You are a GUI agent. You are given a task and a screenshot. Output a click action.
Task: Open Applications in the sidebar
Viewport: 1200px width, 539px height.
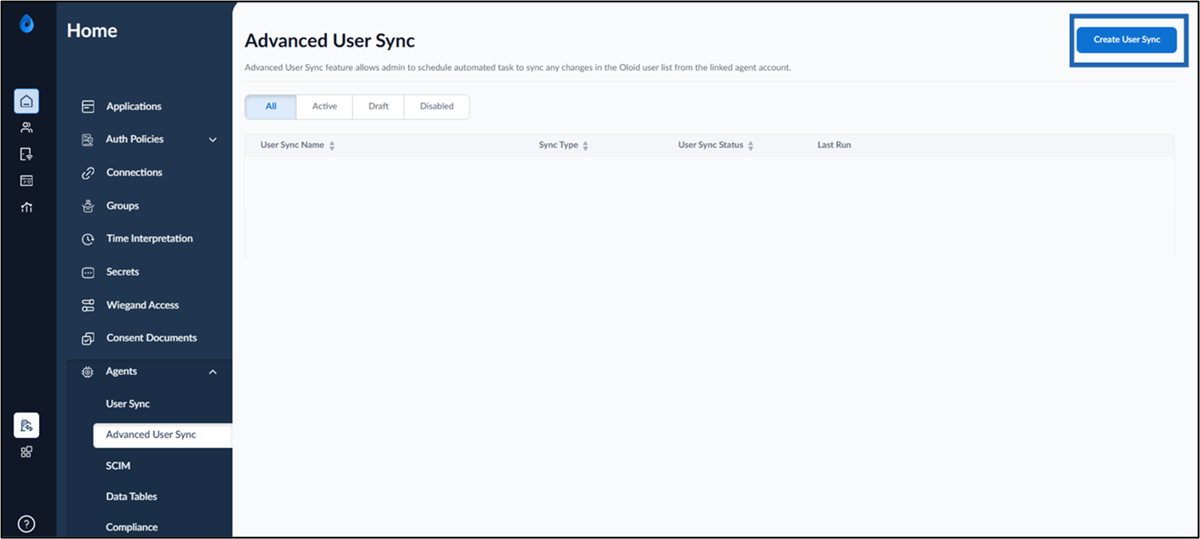click(134, 106)
